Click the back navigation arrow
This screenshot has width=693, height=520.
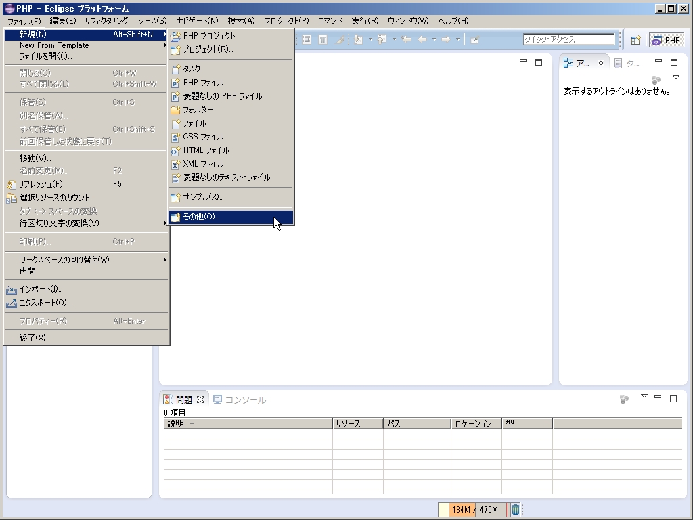coord(422,40)
